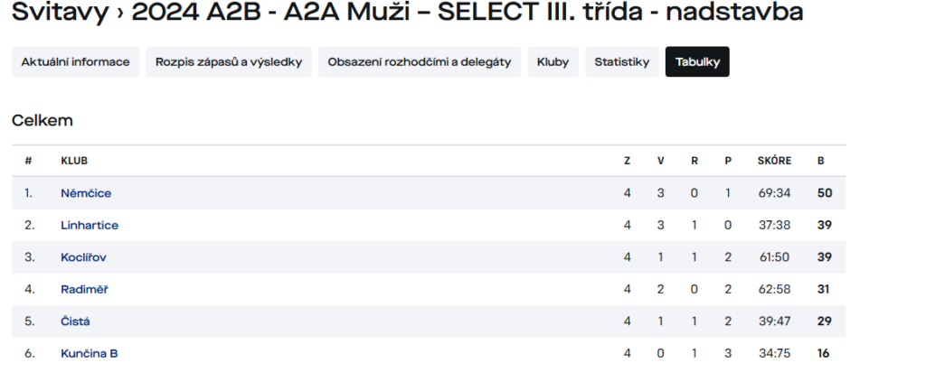Click the Kunčina B club link

click(x=90, y=353)
